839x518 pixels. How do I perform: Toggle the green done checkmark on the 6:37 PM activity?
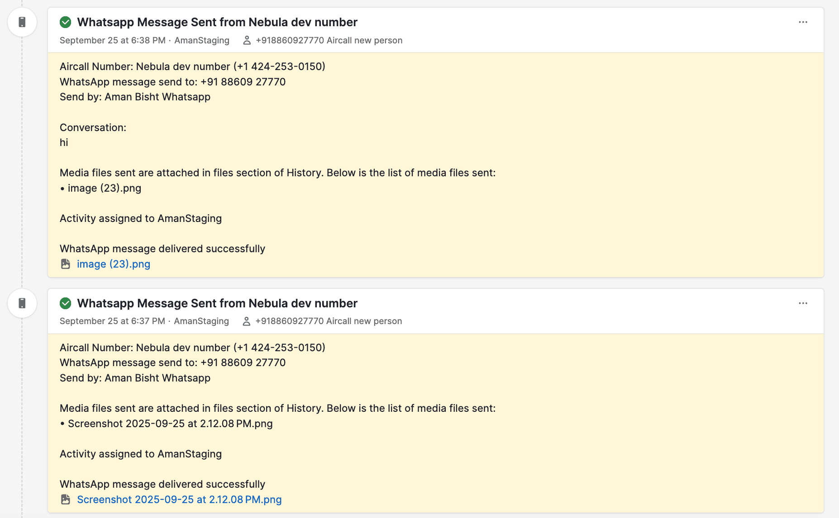pyautogui.click(x=66, y=303)
